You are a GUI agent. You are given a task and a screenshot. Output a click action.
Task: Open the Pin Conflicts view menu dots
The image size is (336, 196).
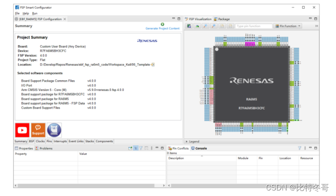305,148
